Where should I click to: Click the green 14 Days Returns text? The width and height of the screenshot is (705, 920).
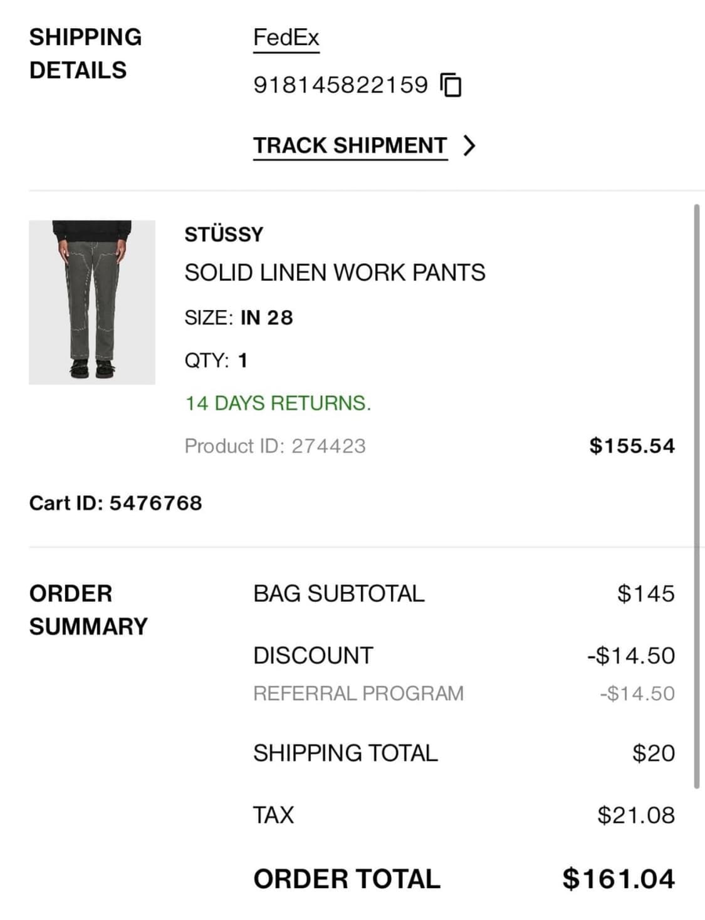click(x=278, y=403)
